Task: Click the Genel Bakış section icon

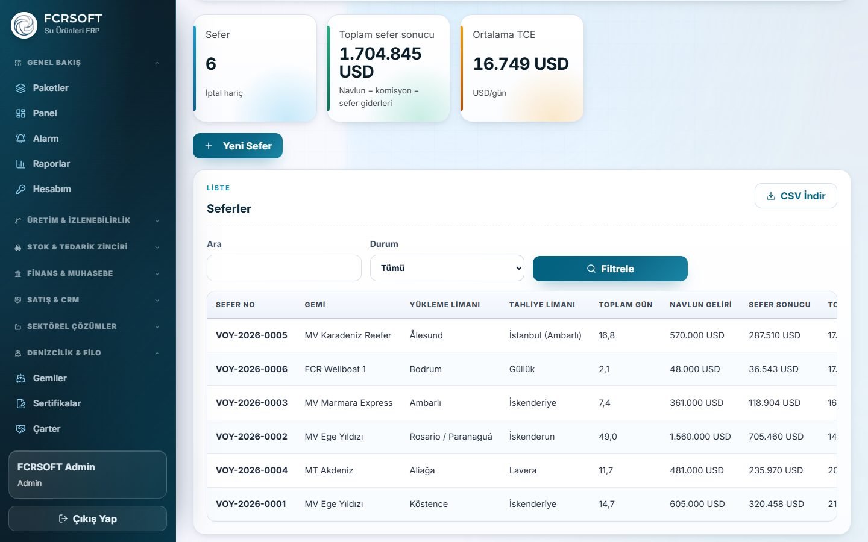Action: coord(18,63)
